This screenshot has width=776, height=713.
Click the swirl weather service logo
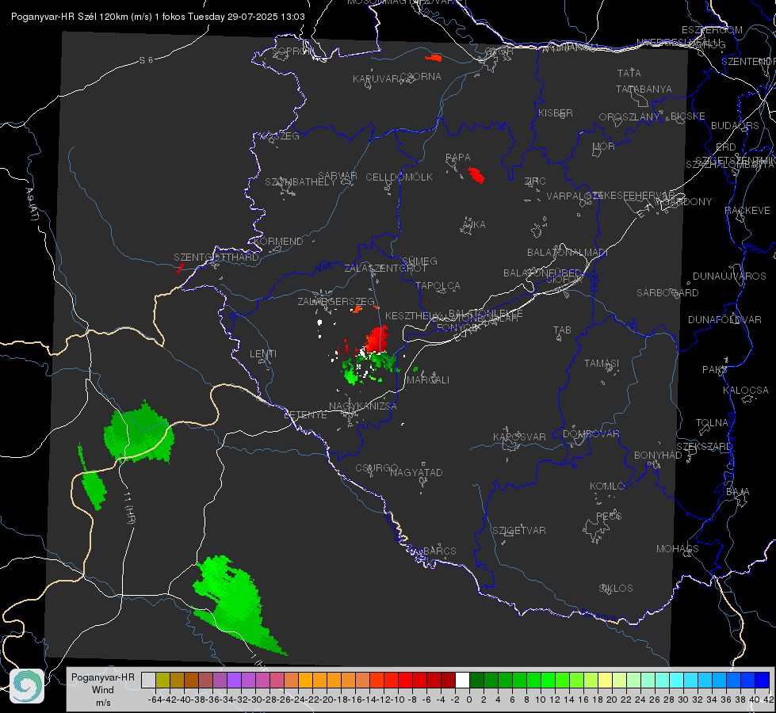[27, 686]
